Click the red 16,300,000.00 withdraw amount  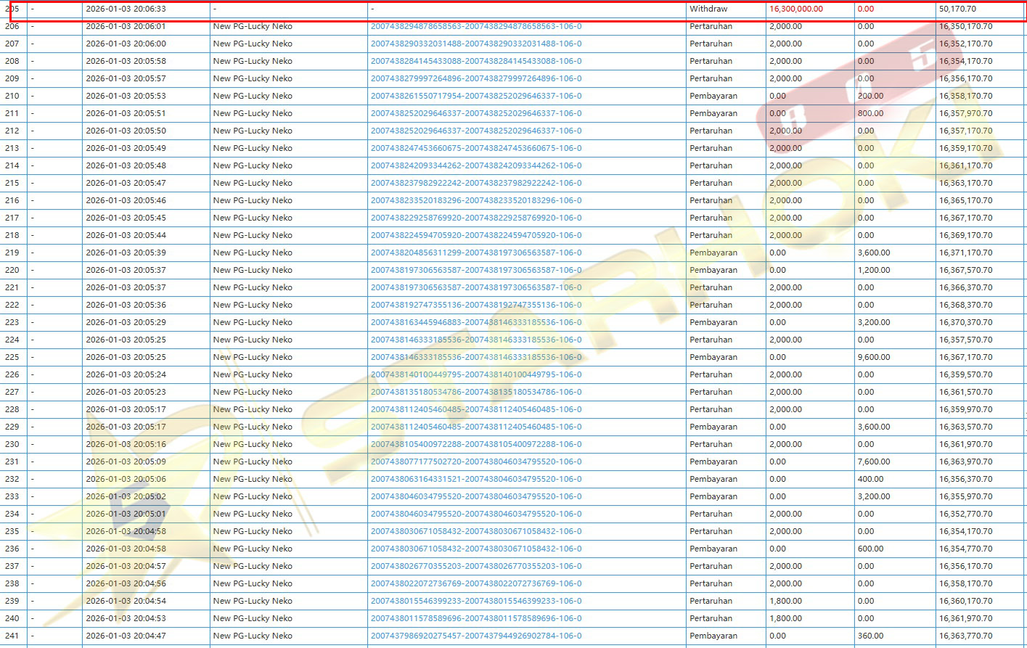pos(796,9)
